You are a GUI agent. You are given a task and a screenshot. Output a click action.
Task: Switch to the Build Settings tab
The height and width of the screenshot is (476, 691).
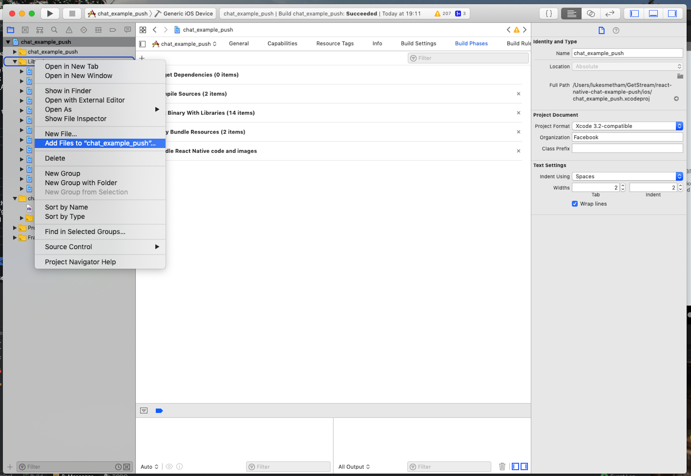point(418,43)
